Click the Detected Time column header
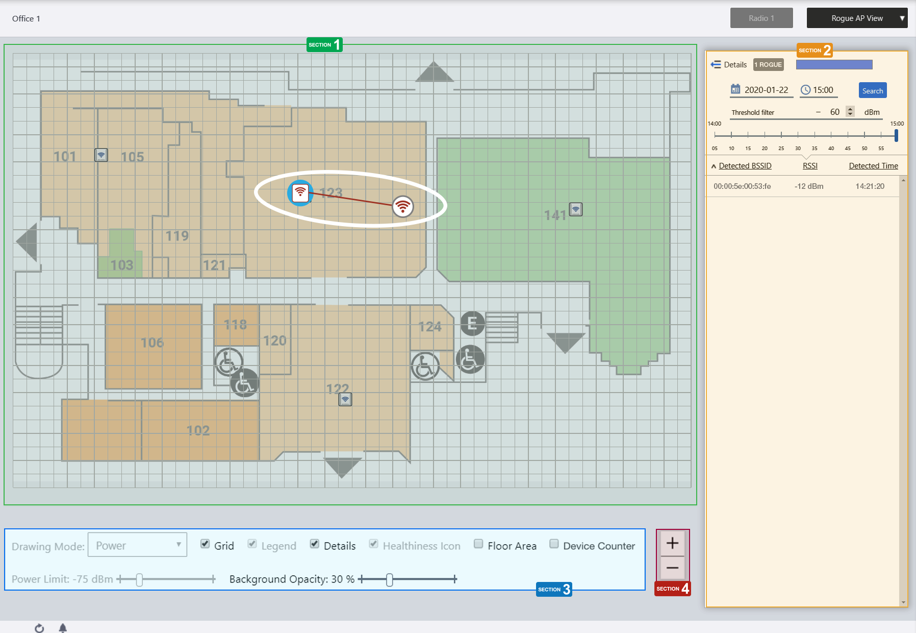Viewport: 916px width, 633px height. point(873,166)
